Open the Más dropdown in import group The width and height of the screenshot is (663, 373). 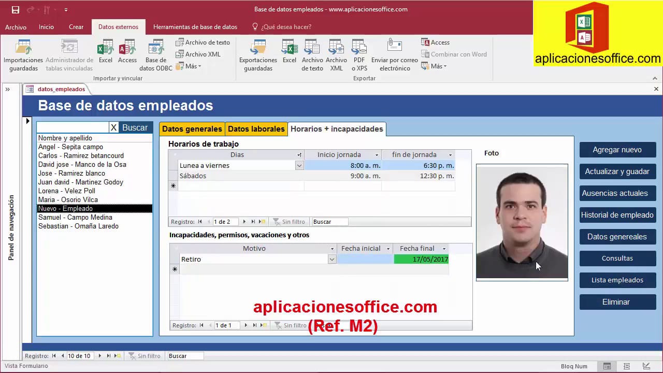click(x=189, y=66)
